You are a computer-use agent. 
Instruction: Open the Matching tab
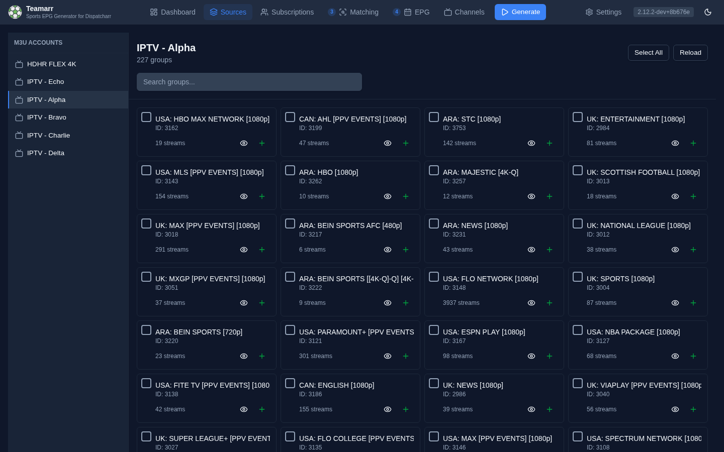pos(353,12)
